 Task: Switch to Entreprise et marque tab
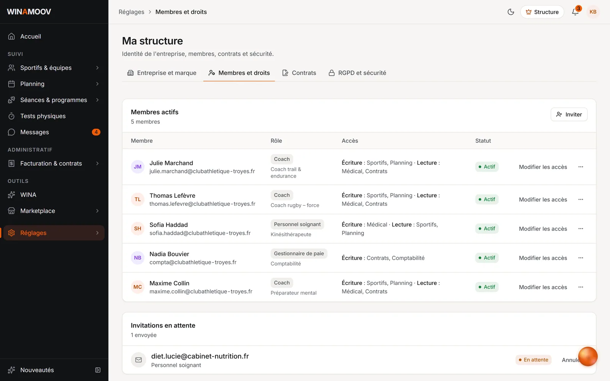tap(162, 73)
